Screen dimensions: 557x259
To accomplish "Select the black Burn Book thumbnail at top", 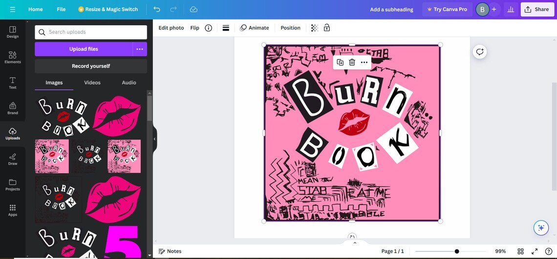I will (63, 117).
